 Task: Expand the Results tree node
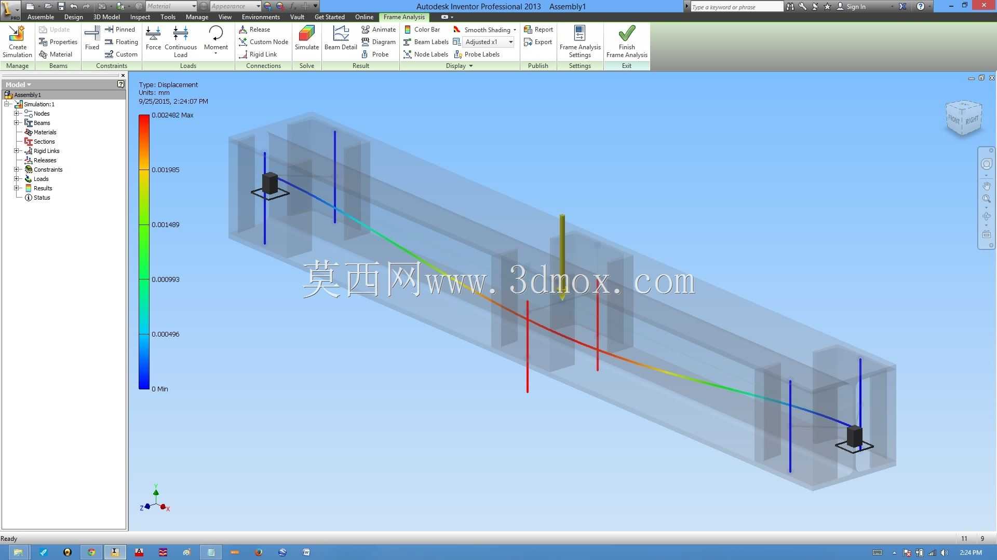pyautogui.click(x=16, y=188)
